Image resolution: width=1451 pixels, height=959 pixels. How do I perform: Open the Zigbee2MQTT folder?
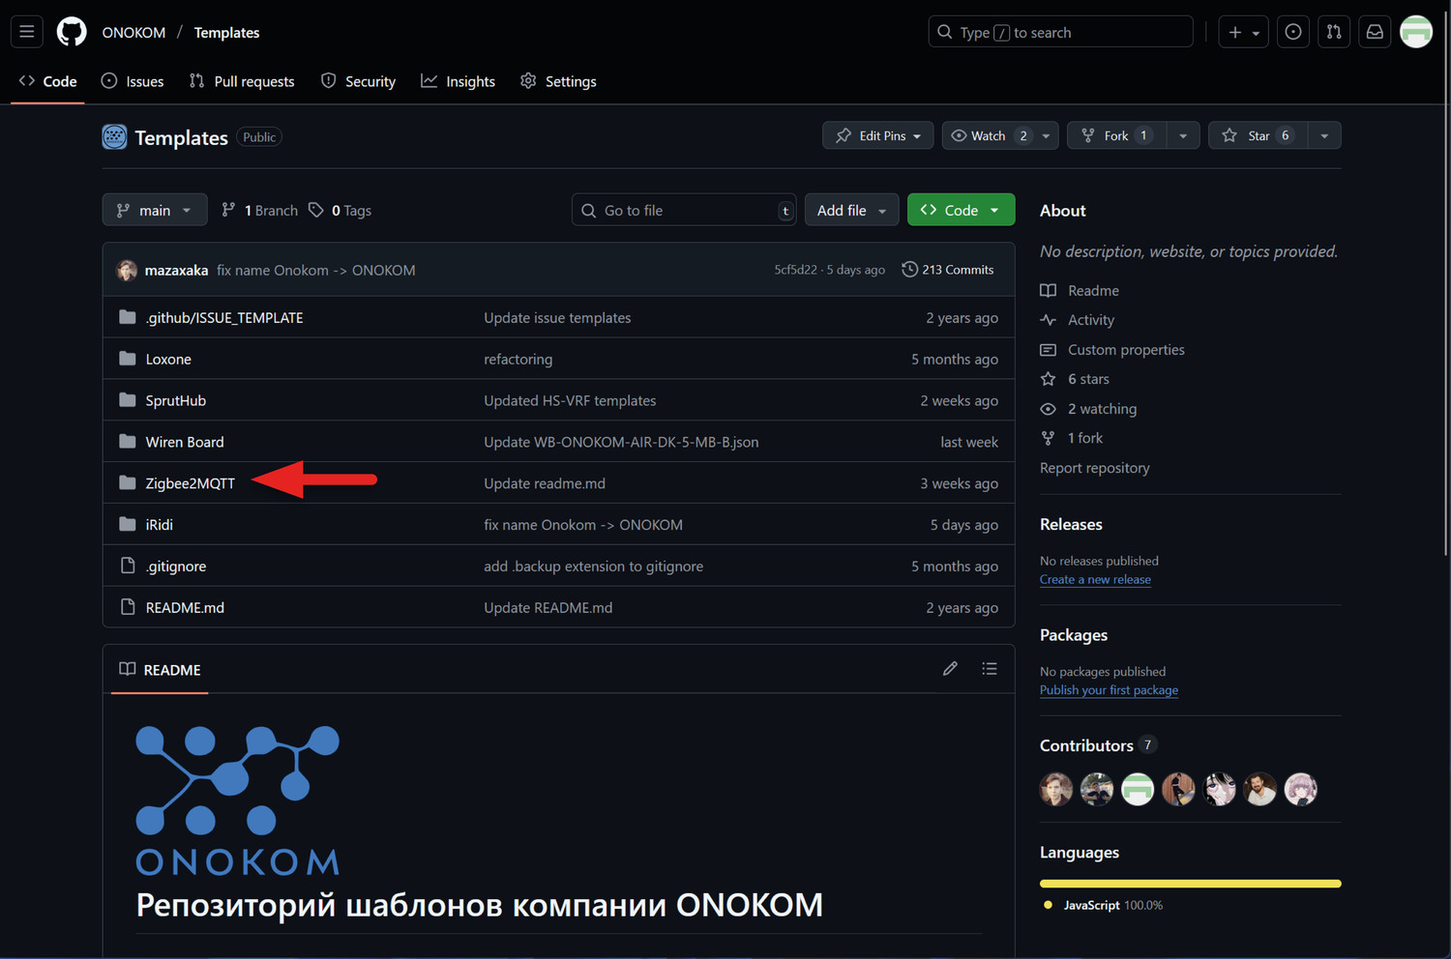point(190,482)
